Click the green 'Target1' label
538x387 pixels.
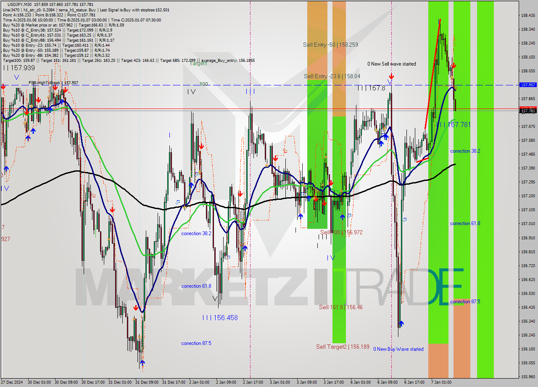(198, 64)
